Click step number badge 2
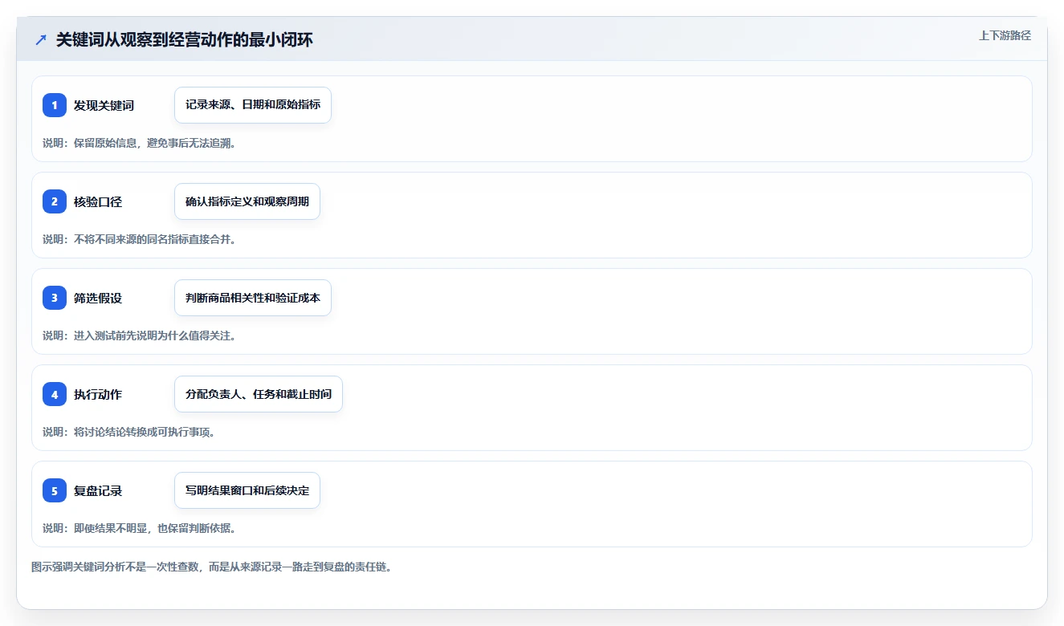Image resolution: width=1064 pixels, height=626 pixels. click(55, 201)
